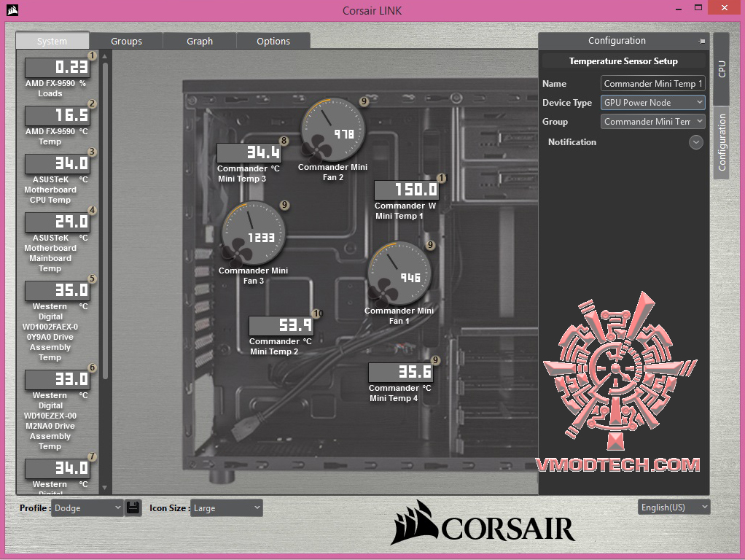Click the Corsair sails icon in title bar
745x560 pixels.
click(x=12, y=10)
